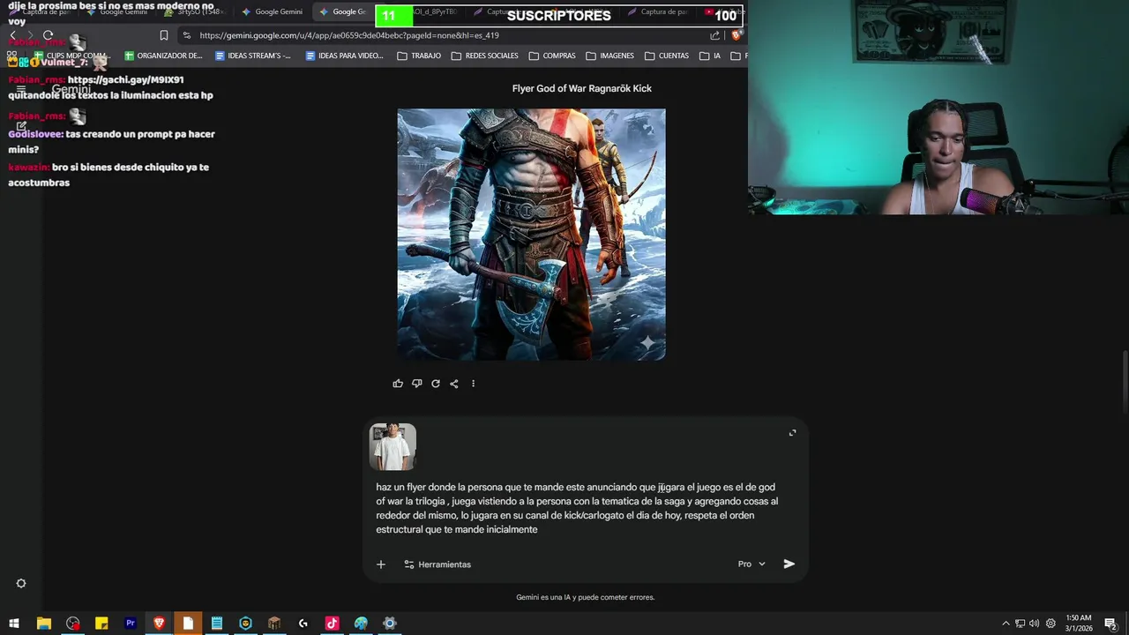The height and width of the screenshot is (635, 1129).
Task: Expand the COMPRAS bookmarks folder
Action: point(552,56)
